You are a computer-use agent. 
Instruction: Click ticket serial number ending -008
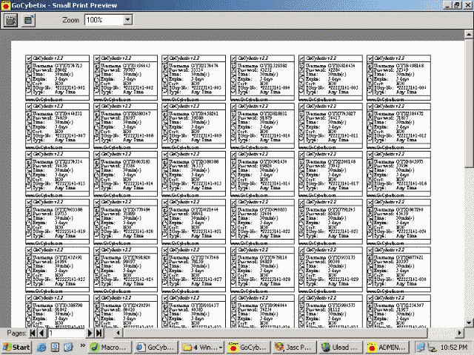pos(138,136)
